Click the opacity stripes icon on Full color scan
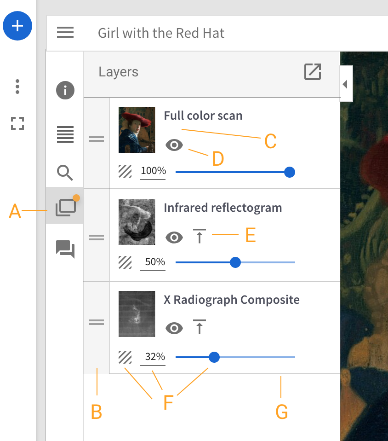 [x=125, y=171]
